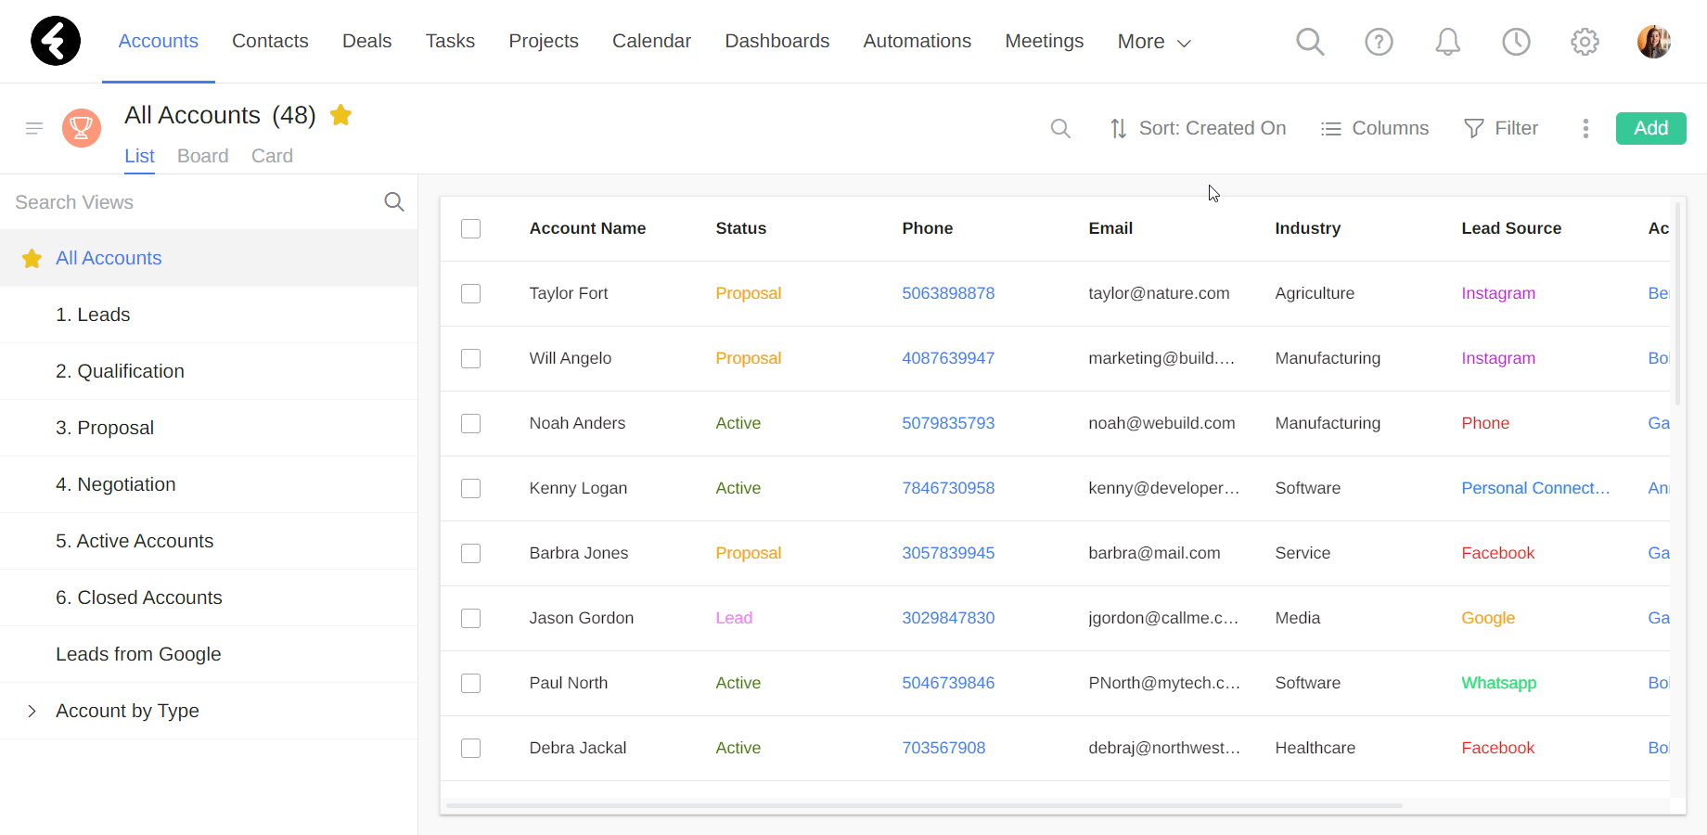Click Whatsapp lead source link
Image resolution: width=1707 pixels, height=835 pixels.
click(1499, 683)
